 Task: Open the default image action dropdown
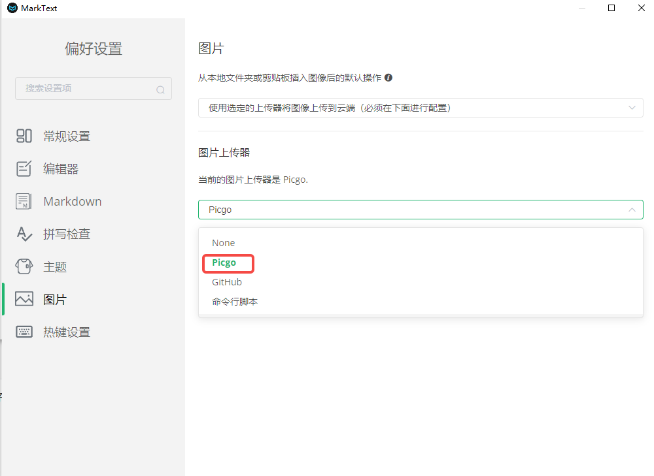[421, 107]
